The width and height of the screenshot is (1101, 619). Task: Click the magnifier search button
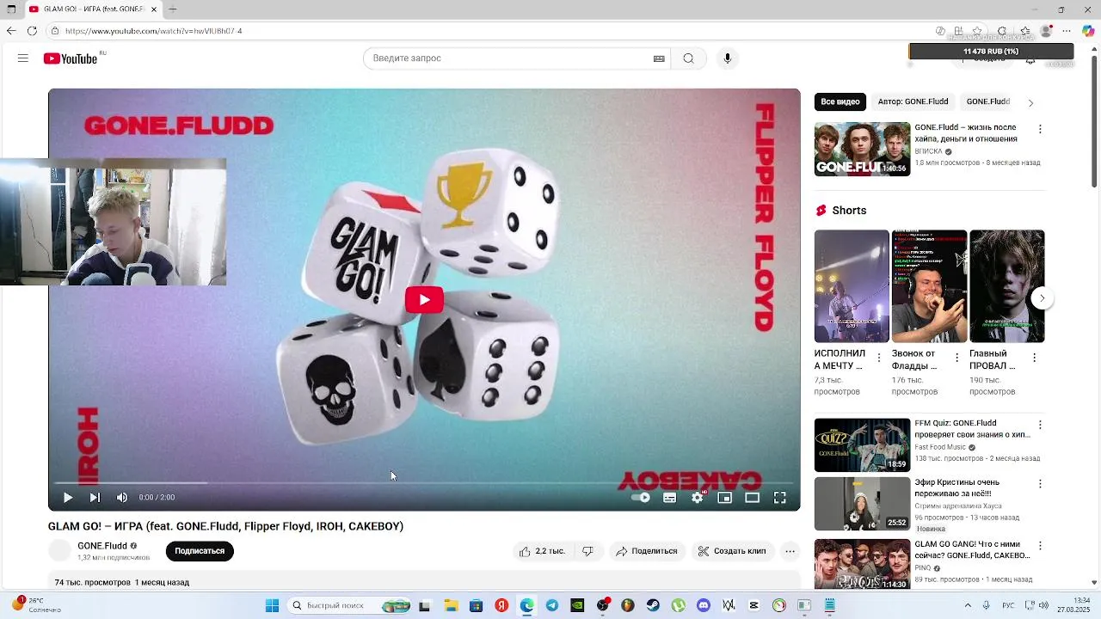(688, 58)
